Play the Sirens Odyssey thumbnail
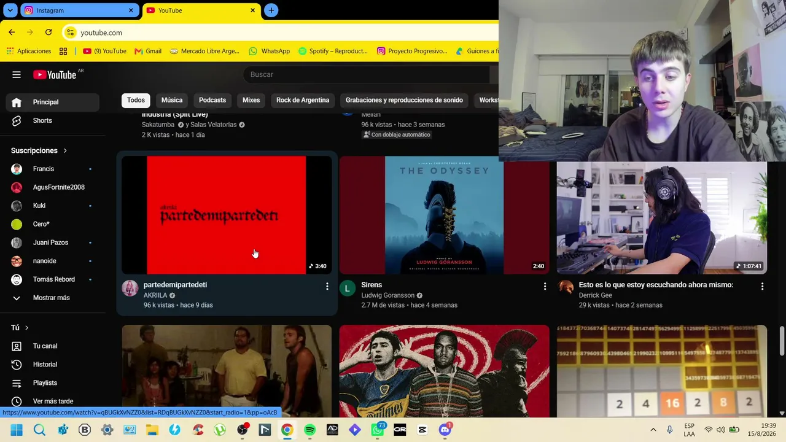786x442 pixels. point(444,215)
